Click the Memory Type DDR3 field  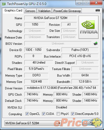pyautogui.click(x=36, y=75)
